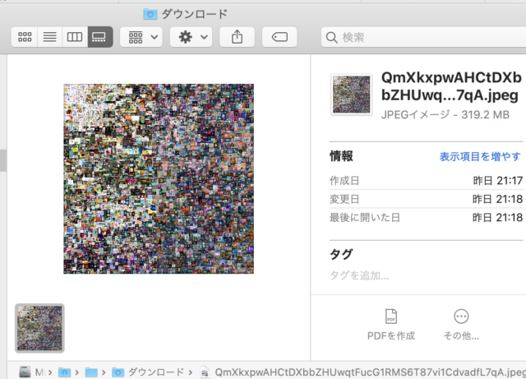526x379 pixels.
Task: Click the file thumbnail in info pane
Action: (x=351, y=95)
